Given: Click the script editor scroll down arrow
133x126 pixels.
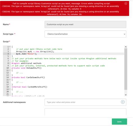Looking at the screenshot, I should (126, 95).
